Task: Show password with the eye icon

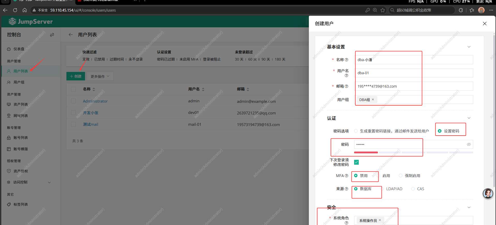Action: 469,144
